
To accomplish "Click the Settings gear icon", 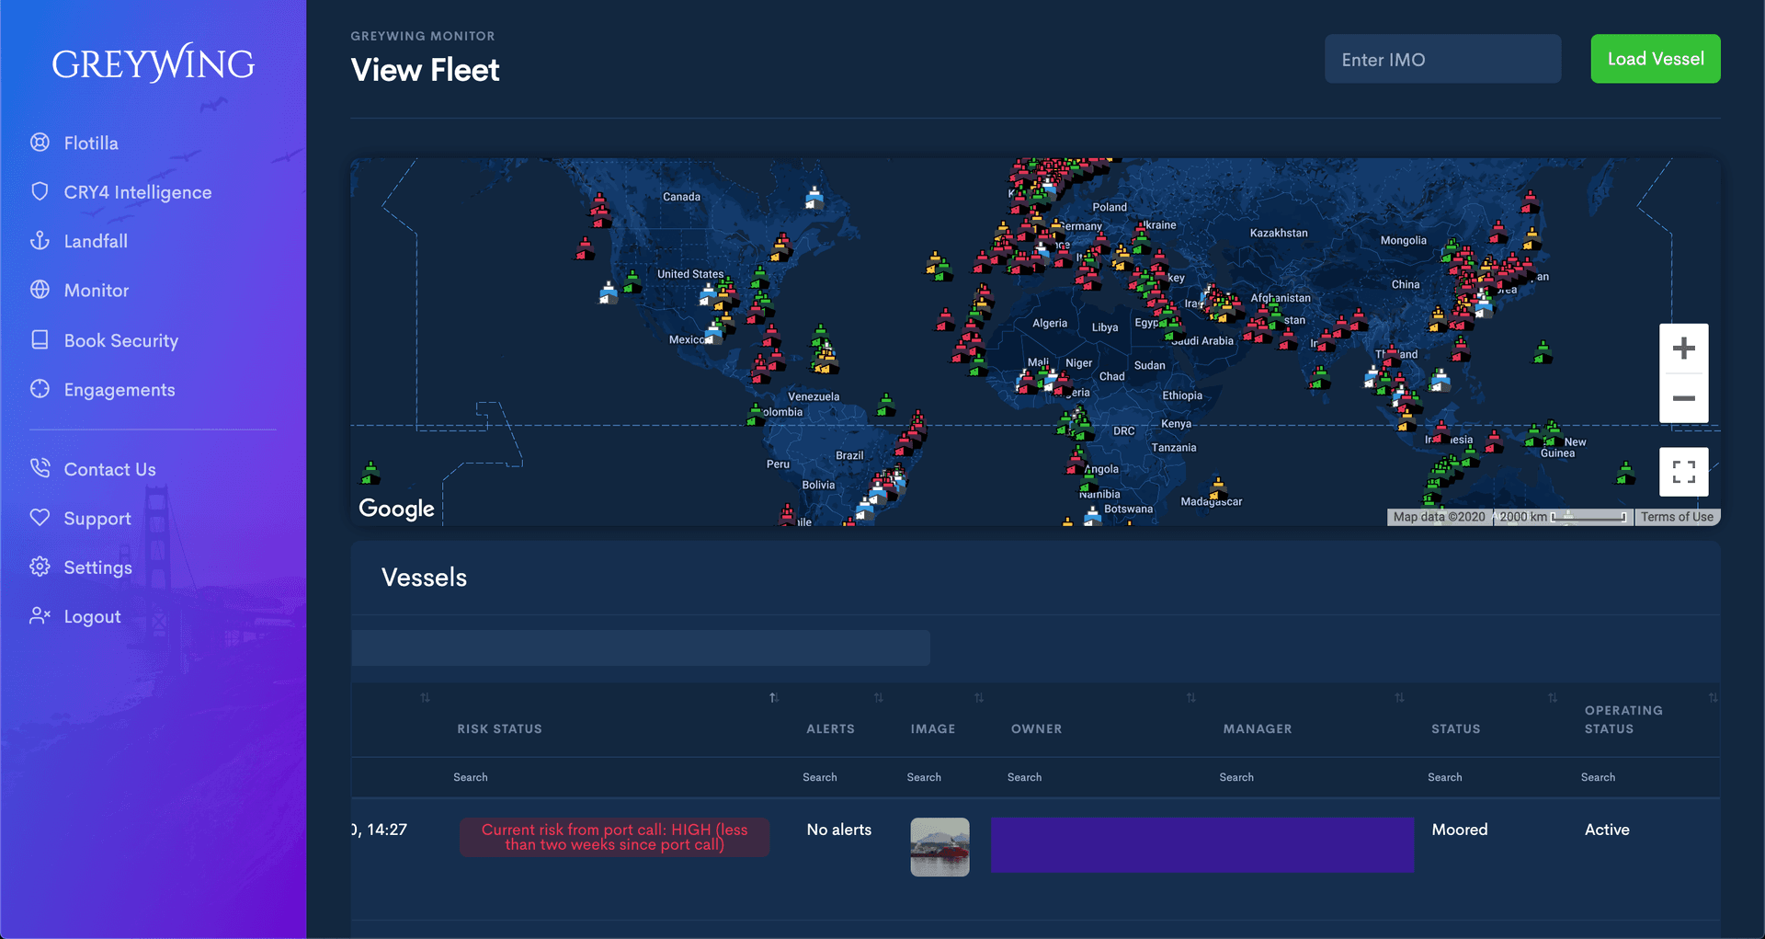I will [40, 567].
